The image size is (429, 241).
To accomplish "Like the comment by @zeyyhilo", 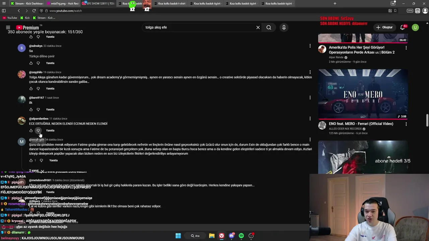I will (31, 88).
